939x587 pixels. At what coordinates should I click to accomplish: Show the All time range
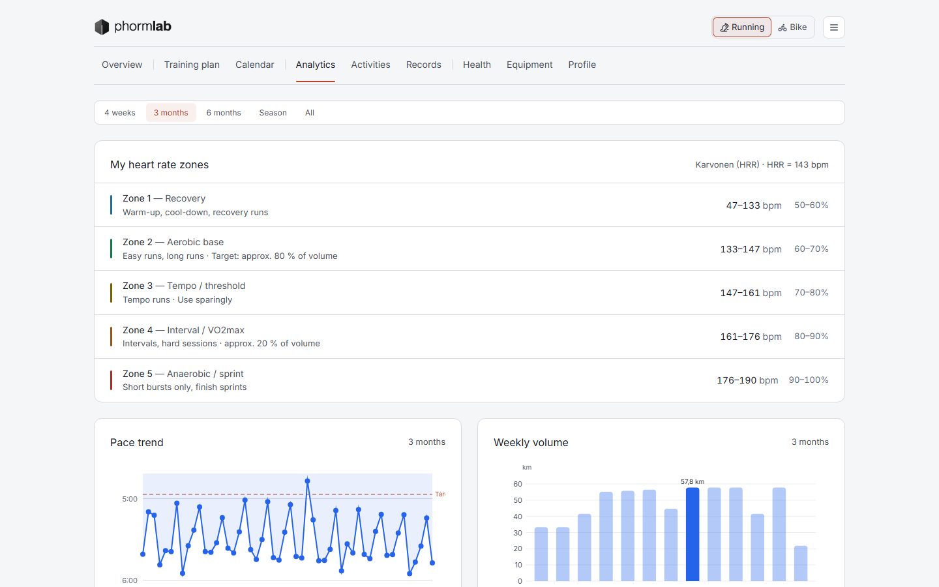310,113
